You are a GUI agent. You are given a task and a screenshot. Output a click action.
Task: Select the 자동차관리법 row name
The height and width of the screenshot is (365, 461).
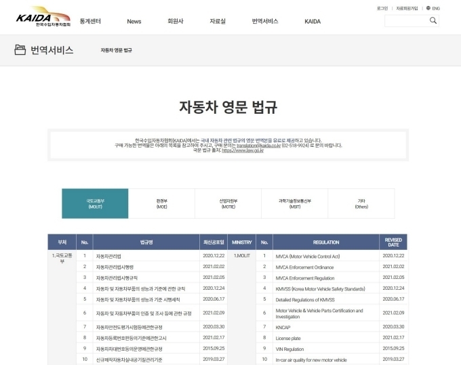pyautogui.click(x=108, y=257)
